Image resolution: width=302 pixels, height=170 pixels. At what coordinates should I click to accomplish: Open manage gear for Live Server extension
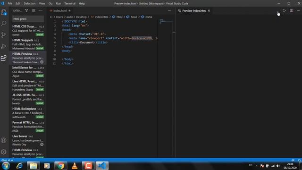click(42, 144)
